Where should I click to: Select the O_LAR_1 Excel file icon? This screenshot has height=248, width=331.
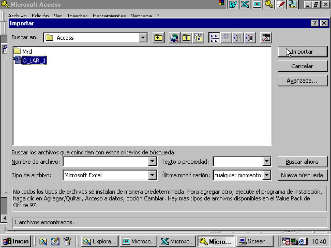[x=17, y=60]
